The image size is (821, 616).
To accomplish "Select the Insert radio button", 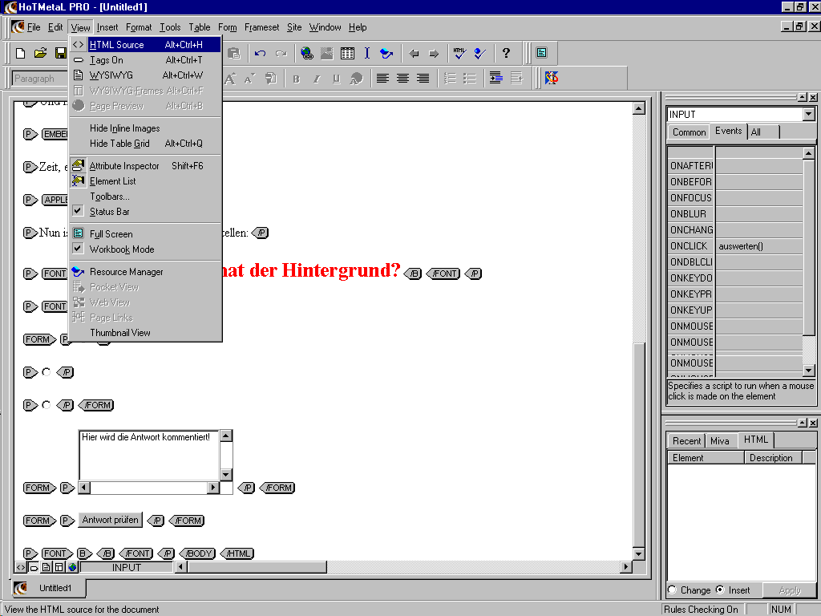I will pos(719,590).
